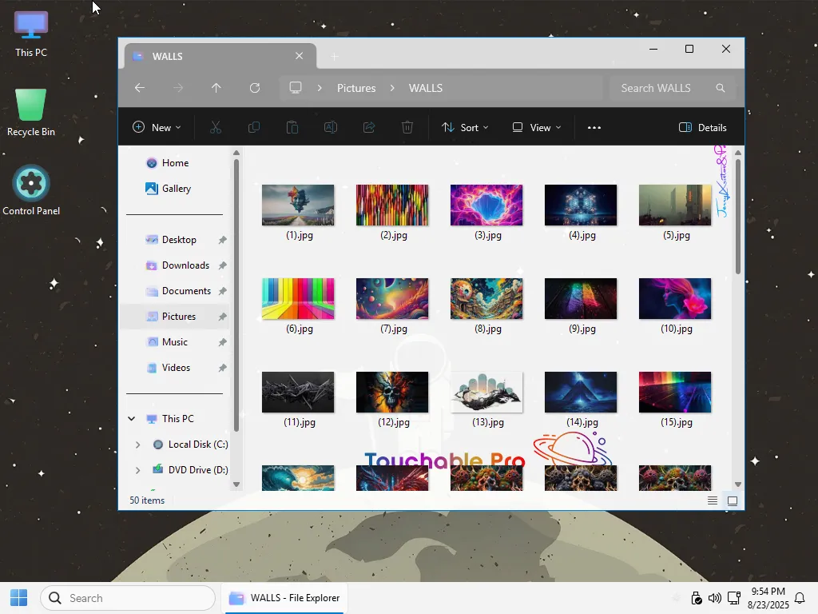This screenshot has height=614, width=818.
Task: Open the New dropdown menu
Action: (157, 127)
